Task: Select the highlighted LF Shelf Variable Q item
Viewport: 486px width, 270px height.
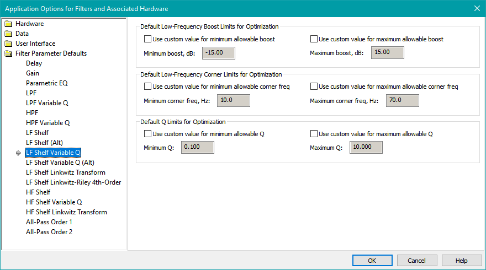Action: pyautogui.click(x=53, y=153)
